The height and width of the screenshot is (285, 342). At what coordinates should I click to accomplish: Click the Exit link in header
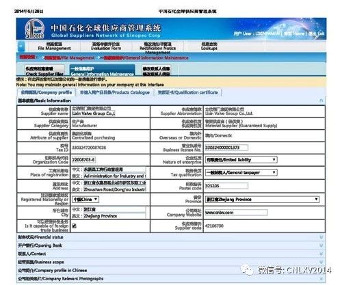(x=317, y=33)
